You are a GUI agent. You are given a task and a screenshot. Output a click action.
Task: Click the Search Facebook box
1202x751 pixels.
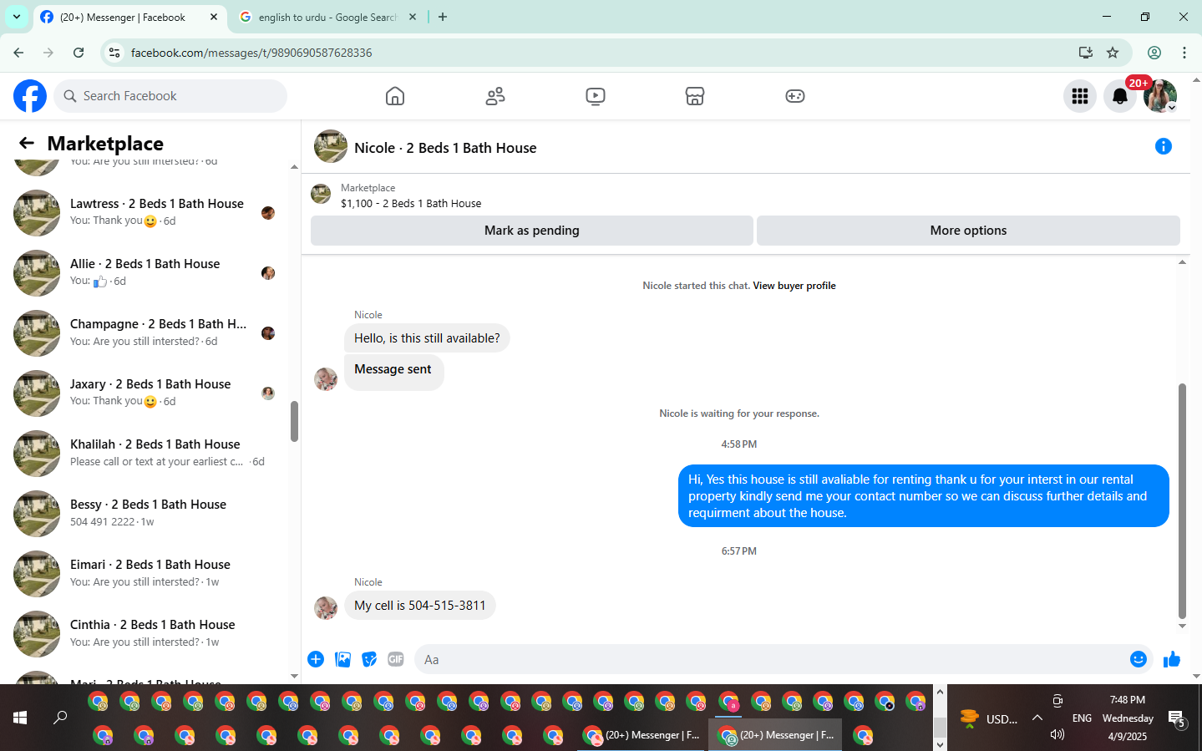pyautogui.click(x=170, y=96)
